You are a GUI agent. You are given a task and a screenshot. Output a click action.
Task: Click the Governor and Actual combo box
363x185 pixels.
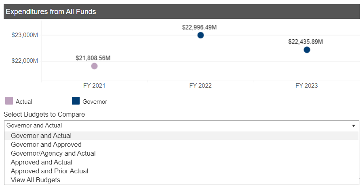[x=181, y=125]
